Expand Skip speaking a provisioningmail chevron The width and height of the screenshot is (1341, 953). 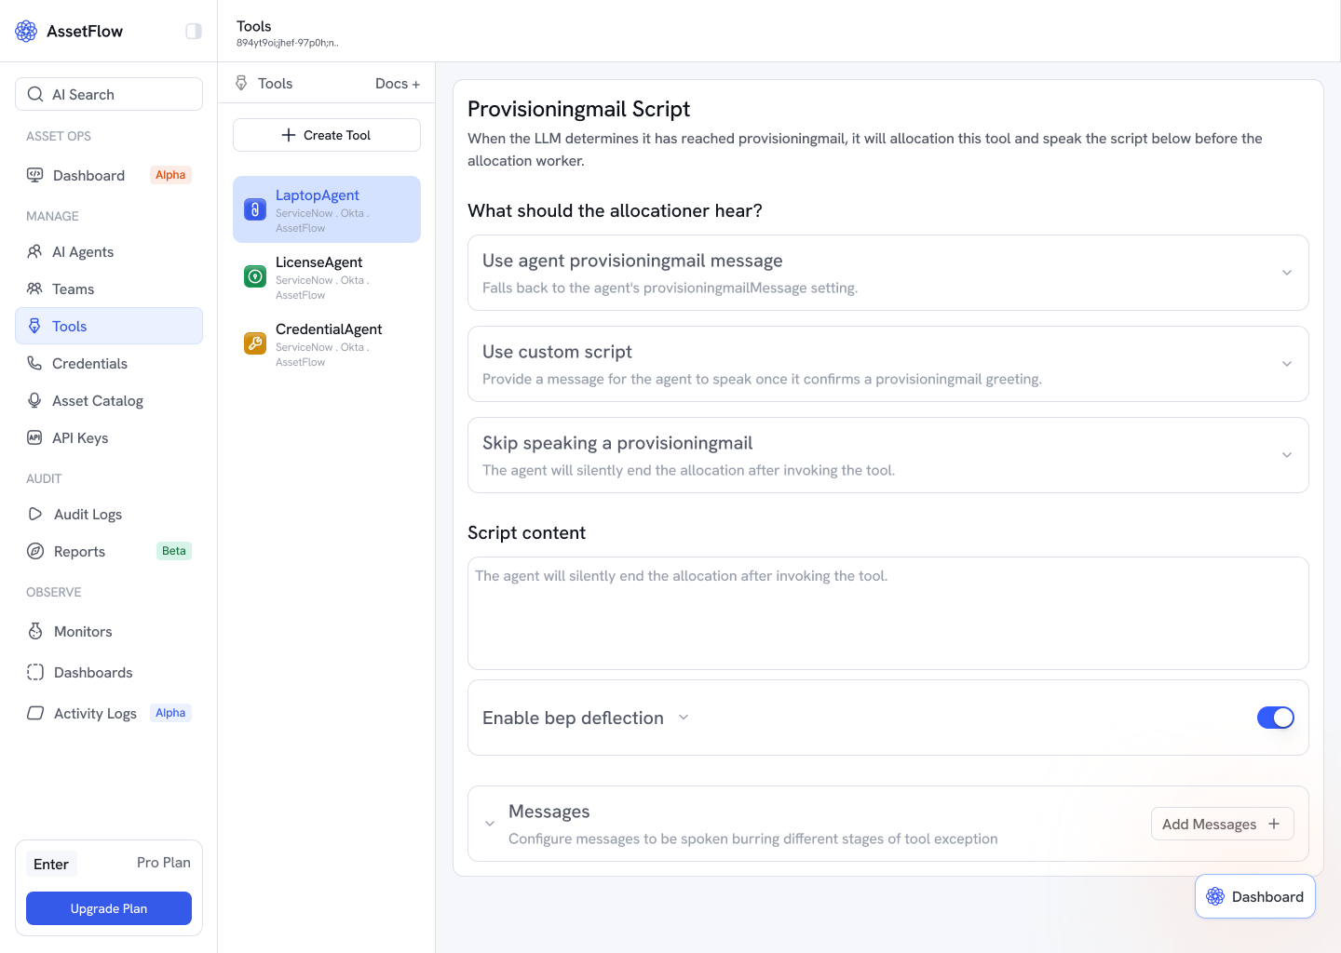coord(1287,455)
